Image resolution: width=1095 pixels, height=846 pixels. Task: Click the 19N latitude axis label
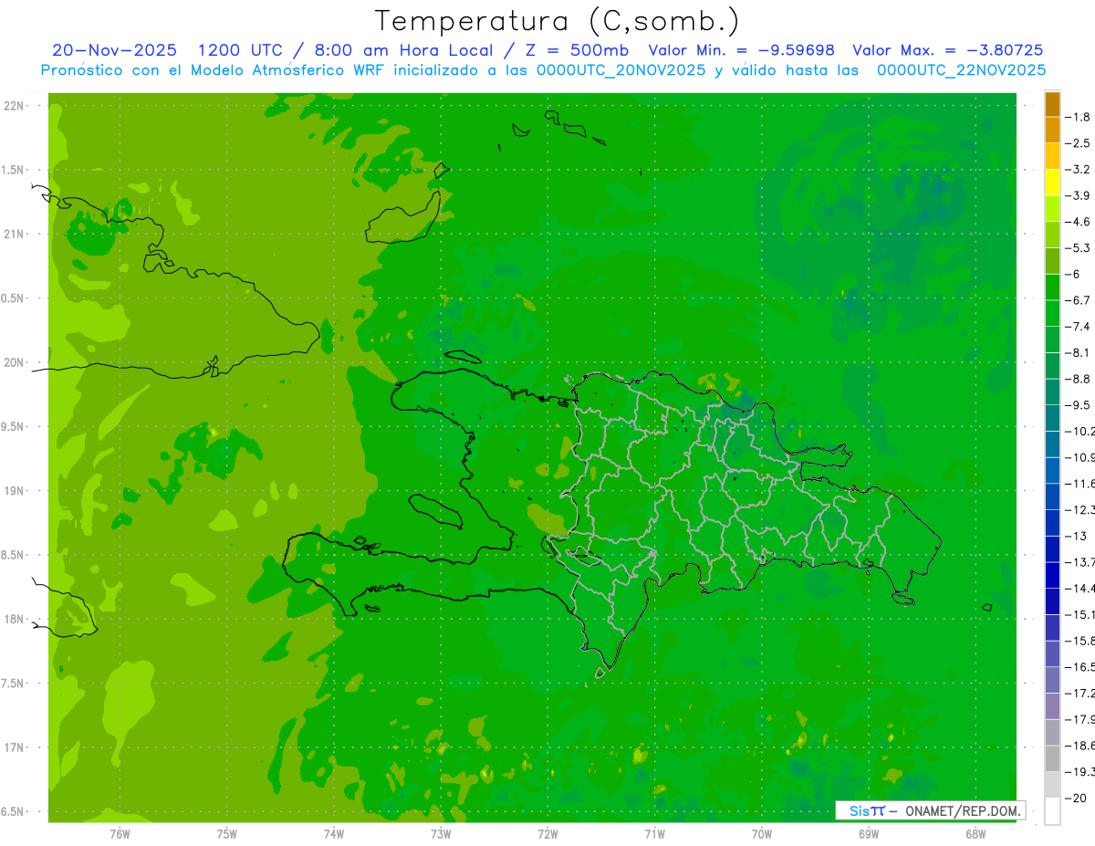tap(14, 491)
